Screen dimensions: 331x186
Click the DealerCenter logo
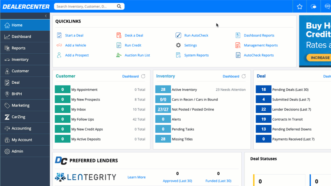(26, 7)
